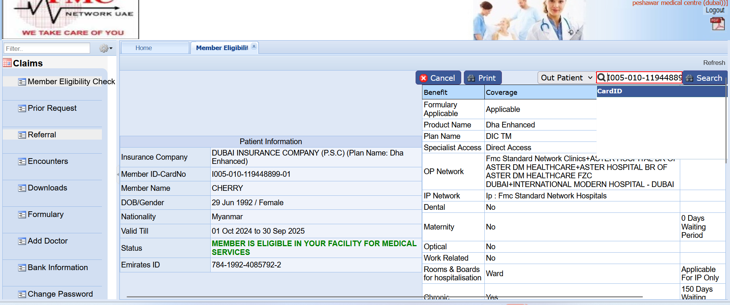730x305 pixels.
Task: Click the Claims calendar icon in the sidebar
Action: click(7, 63)
